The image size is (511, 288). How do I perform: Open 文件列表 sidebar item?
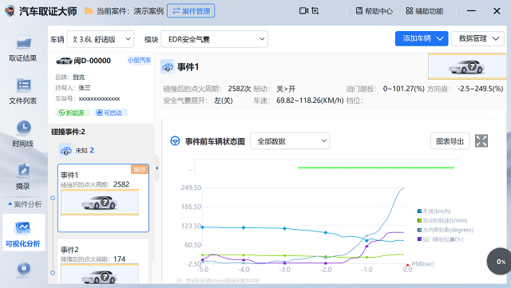tap(23, 91)
